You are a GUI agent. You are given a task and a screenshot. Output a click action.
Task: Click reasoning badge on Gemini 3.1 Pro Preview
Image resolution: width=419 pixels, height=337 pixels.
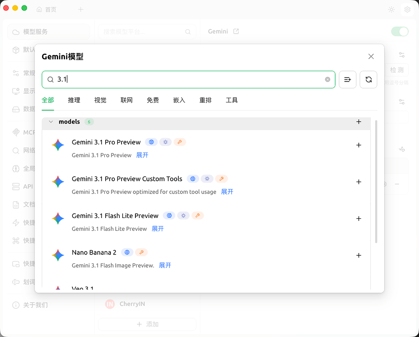pyautogui.click(x=165, y=142)
